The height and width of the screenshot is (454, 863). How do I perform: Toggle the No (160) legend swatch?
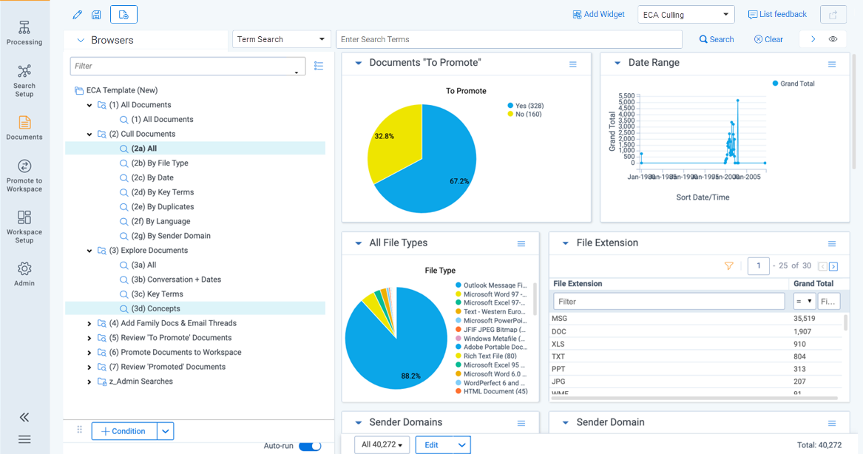tap(511, 115)
